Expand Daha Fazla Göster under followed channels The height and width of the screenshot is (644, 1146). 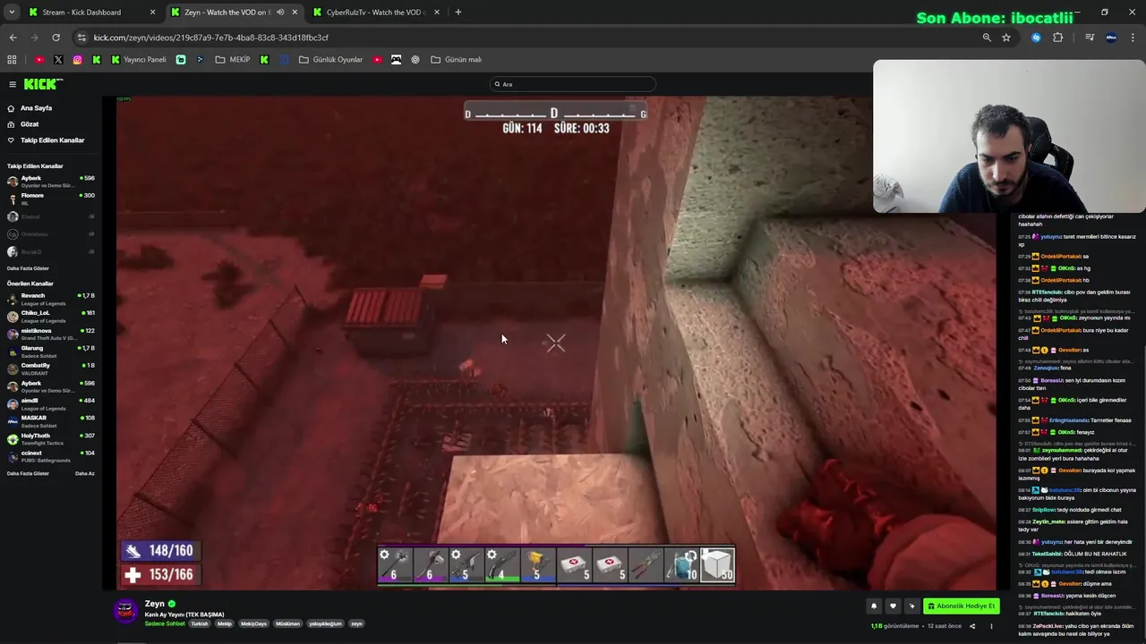point(28,268)
